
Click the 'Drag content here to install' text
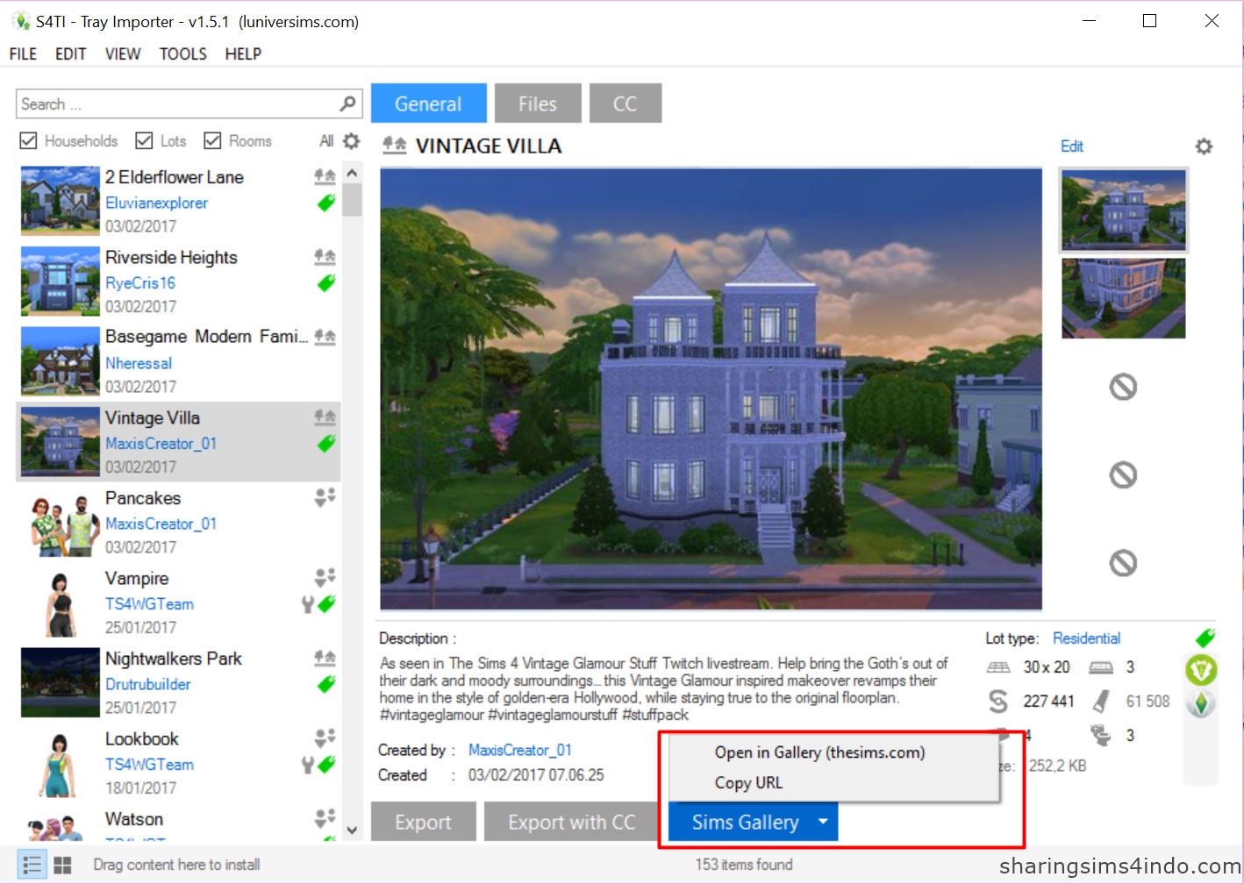tap(176, 865)
